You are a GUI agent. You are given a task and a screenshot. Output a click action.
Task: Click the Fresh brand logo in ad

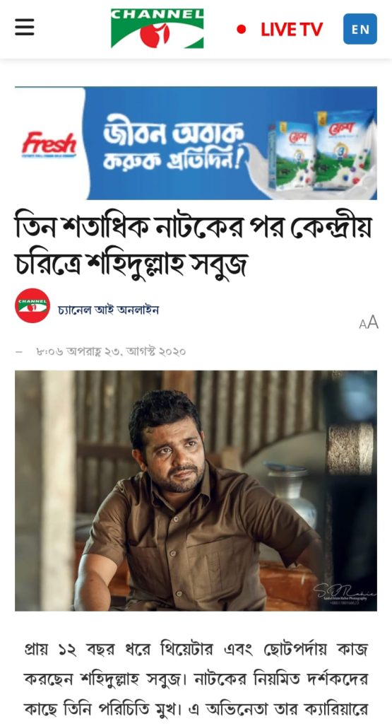(x=49, y=144)
